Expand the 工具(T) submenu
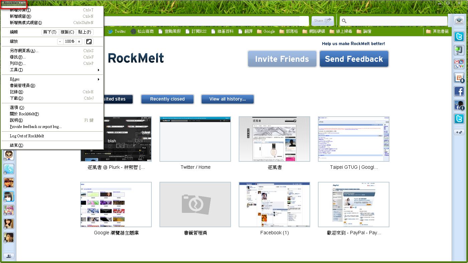The image size is (468, 263). tap(52, 70)
